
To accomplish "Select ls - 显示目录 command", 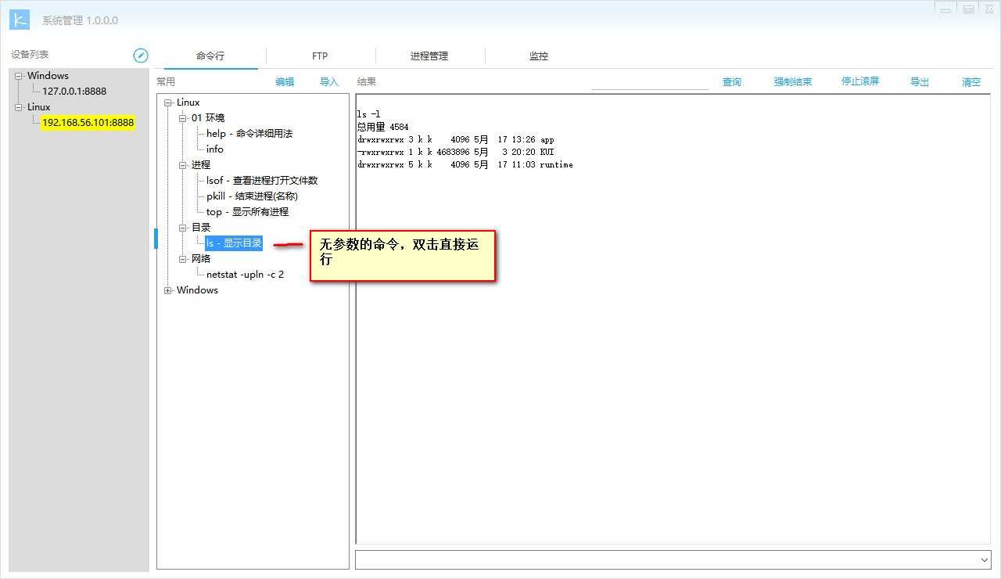I will pos(234,243).
